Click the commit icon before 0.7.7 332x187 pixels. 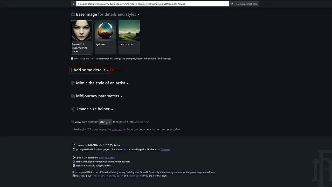tap(101, 145)
